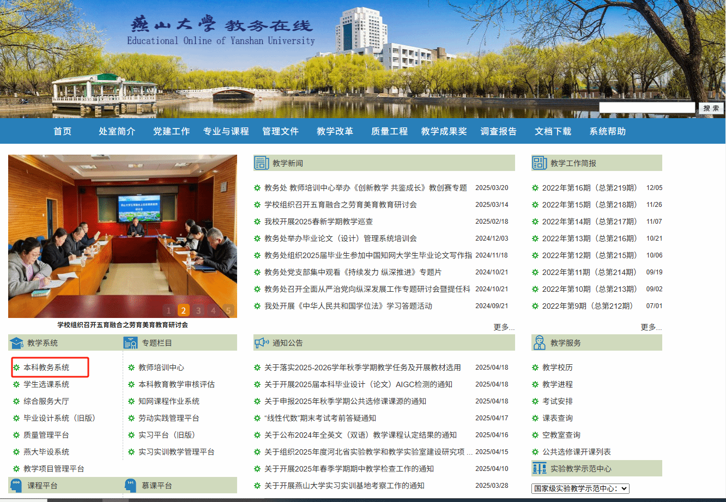Screen dimensions: 726x502
Task: Click the 教学服务 person icon
Action: [x=540, y=342]
